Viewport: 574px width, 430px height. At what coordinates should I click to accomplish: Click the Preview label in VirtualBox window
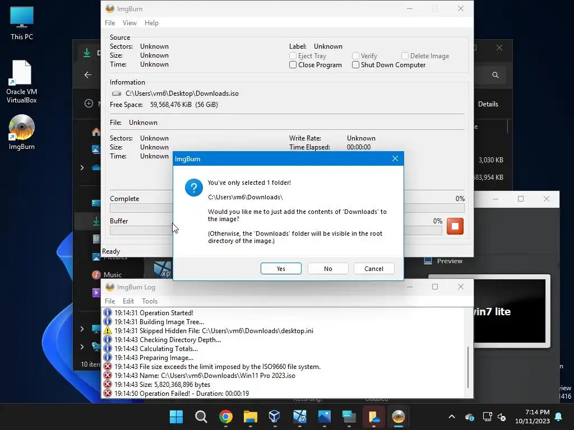coord(450,261)
